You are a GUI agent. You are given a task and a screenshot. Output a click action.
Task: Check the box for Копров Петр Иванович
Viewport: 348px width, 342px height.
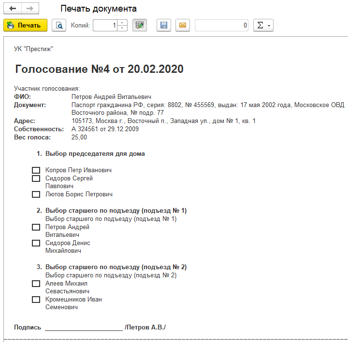click(x=36, y=170)
